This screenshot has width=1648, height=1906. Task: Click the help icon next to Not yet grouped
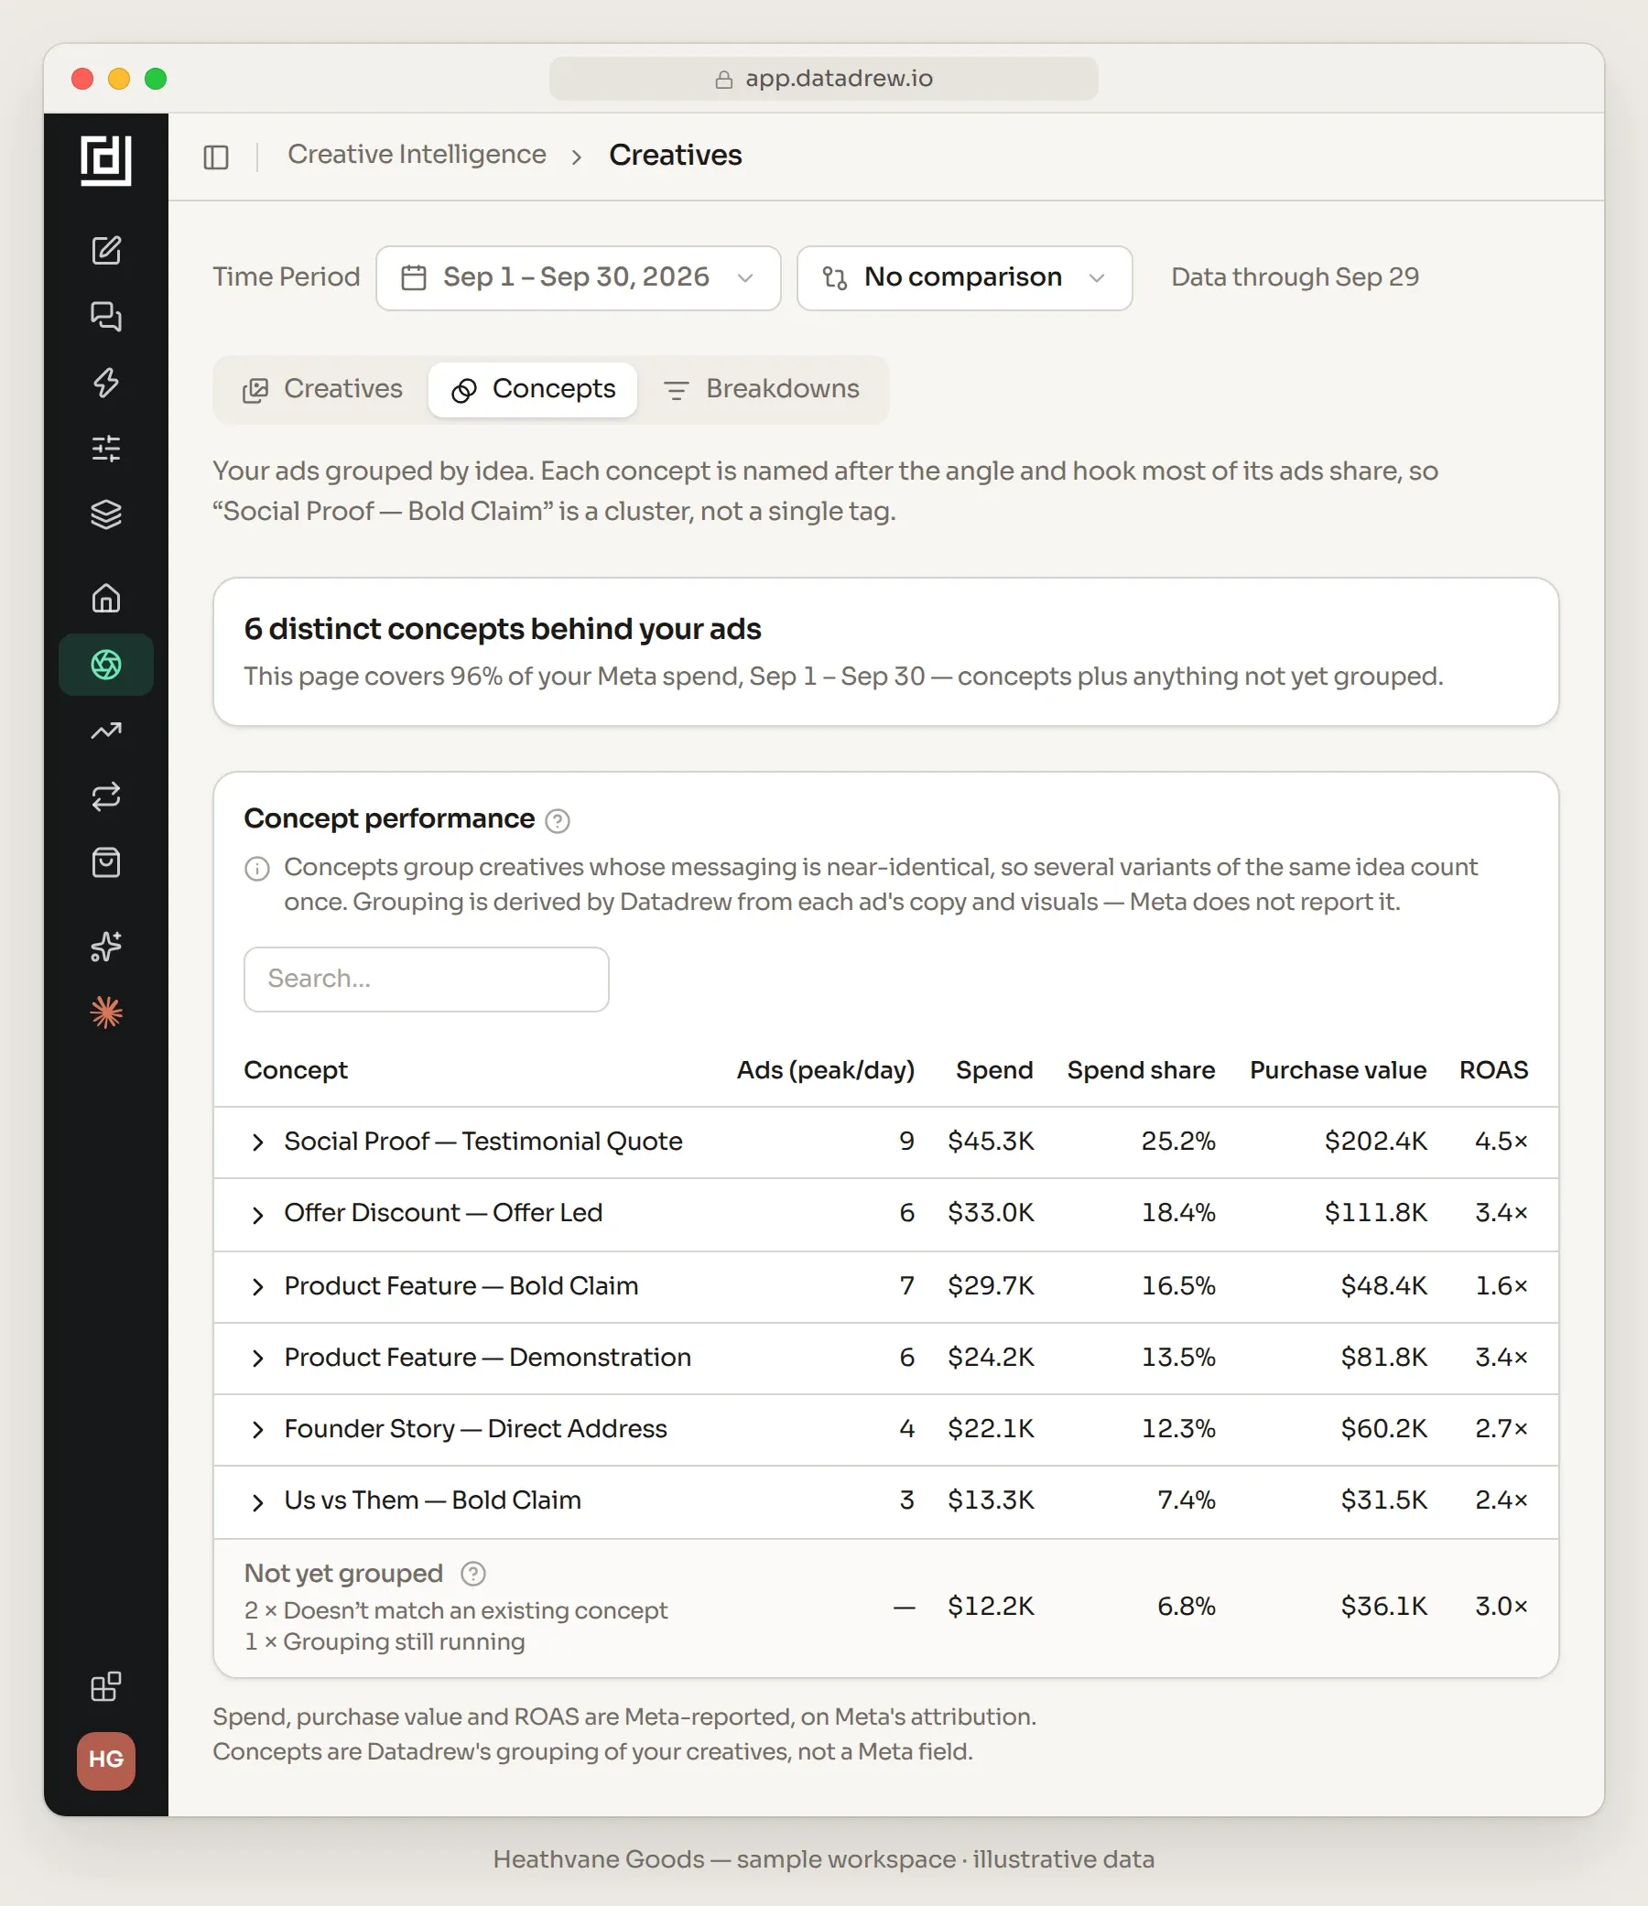473,1574
